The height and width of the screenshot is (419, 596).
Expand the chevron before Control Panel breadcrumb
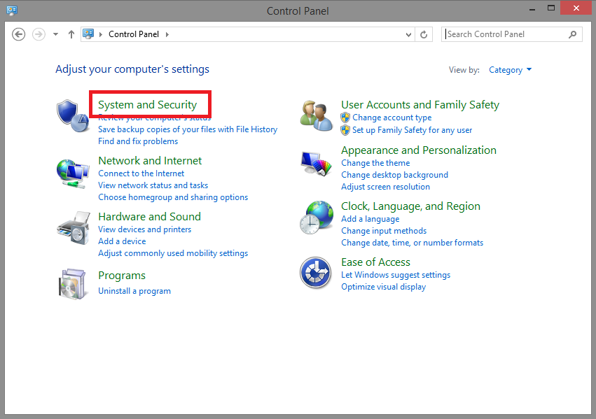[101, 34]
